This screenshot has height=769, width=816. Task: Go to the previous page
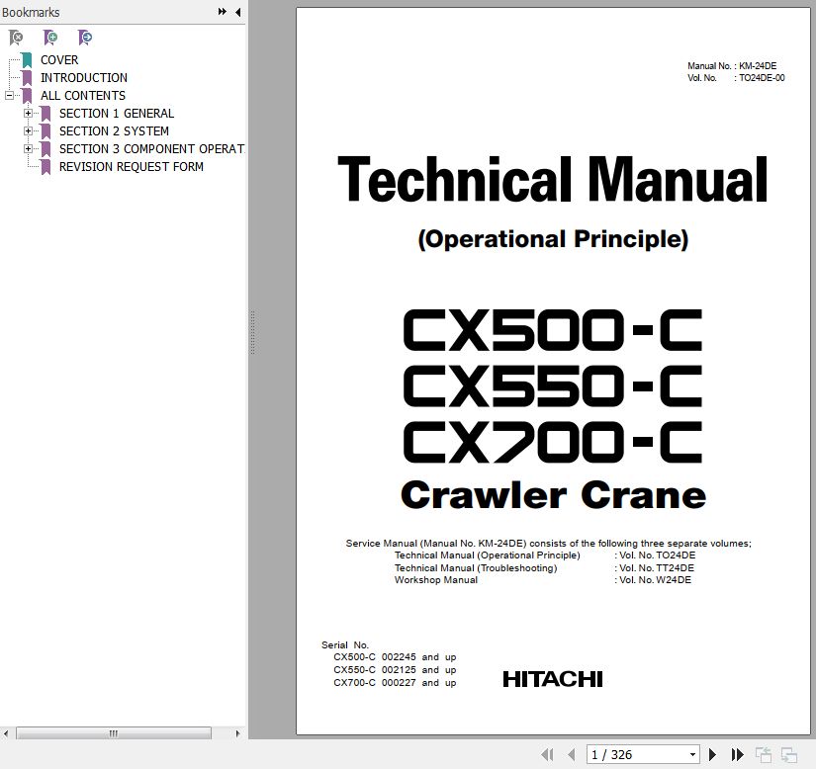pyautogui.click(x=571, y=755)
